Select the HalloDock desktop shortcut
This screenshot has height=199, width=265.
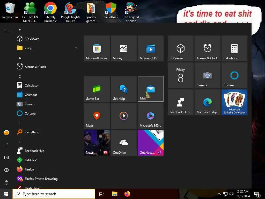[x=111, y=10]
